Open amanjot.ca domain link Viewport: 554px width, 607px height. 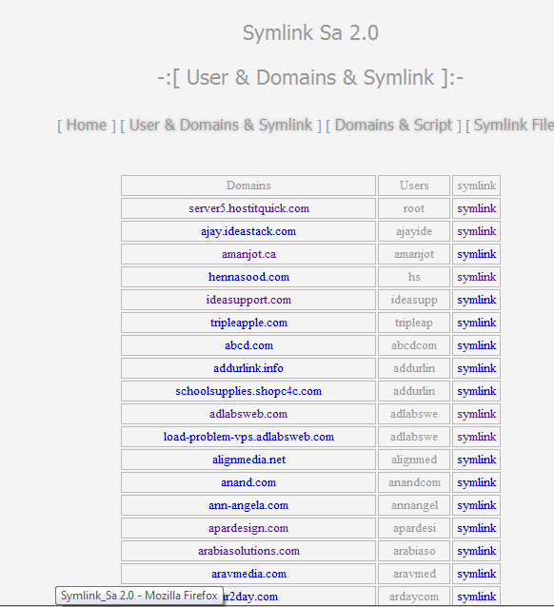tap(248, 254)
